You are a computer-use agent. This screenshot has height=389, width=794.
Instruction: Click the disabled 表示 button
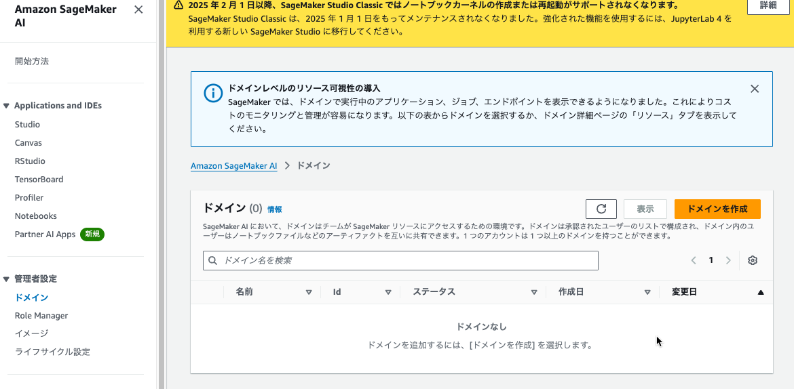[645, 209]
